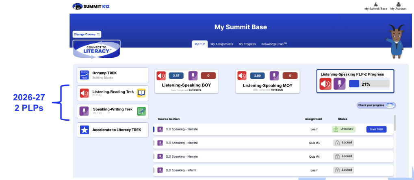This screenshot has height=180, width=414.
Task: Switch to the My PLP tab
Action: point(200,44)
